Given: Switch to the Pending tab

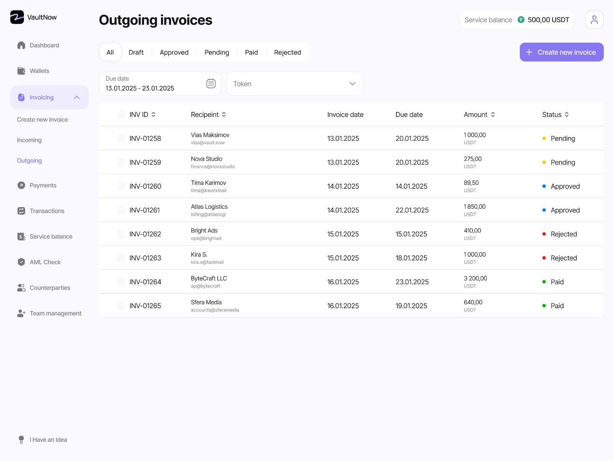Looking at the screenshot, I should coord(216,52).
